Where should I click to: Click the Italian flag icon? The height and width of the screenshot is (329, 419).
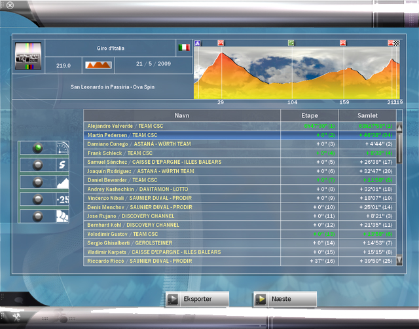point(183,48)
